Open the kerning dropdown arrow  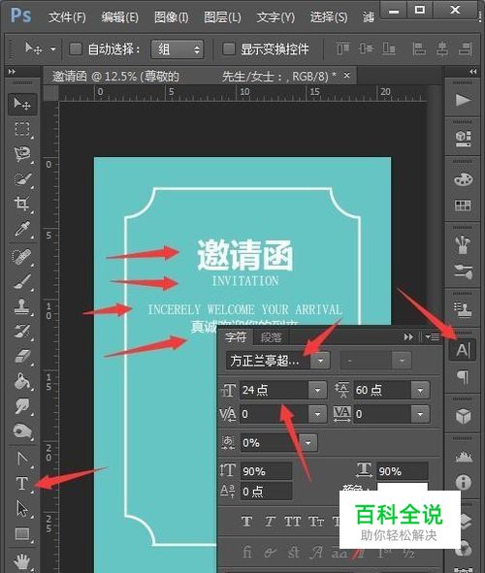click(317, 414)
